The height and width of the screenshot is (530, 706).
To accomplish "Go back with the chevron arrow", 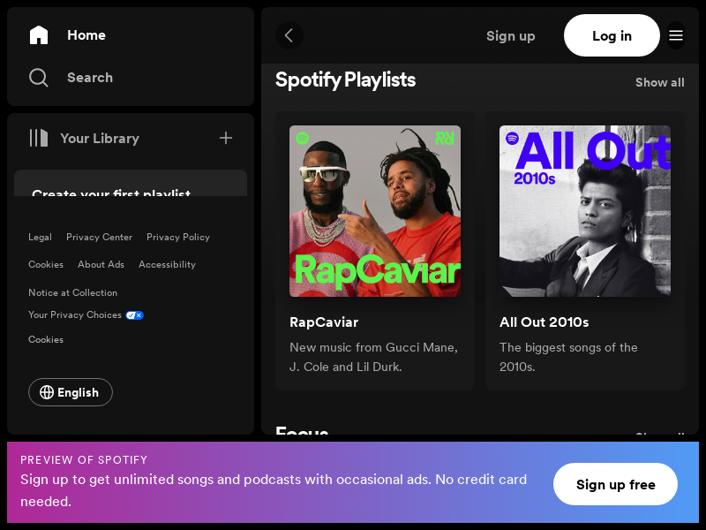I will (x=289, y=35).
